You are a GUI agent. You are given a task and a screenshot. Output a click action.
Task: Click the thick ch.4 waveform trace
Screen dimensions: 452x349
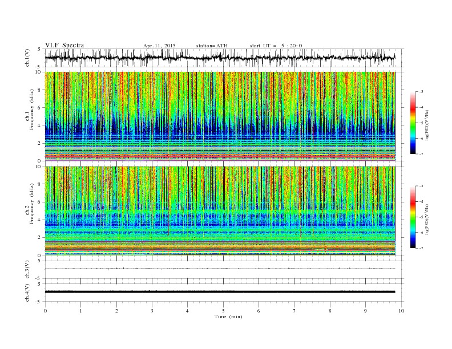pyautogui.click(x=220, y=292)
